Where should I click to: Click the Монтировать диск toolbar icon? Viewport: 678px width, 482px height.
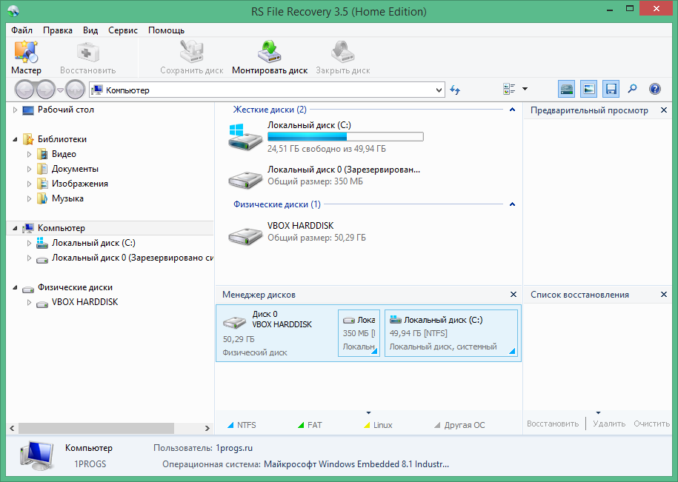coord(269,56)
